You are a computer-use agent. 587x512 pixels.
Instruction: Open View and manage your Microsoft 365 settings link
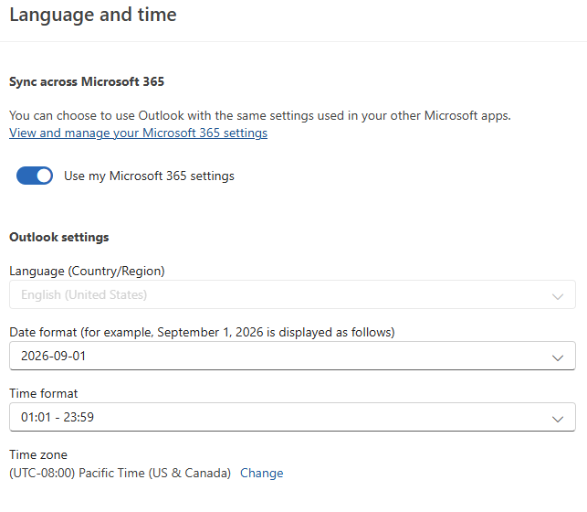click(x=138, y=133)
